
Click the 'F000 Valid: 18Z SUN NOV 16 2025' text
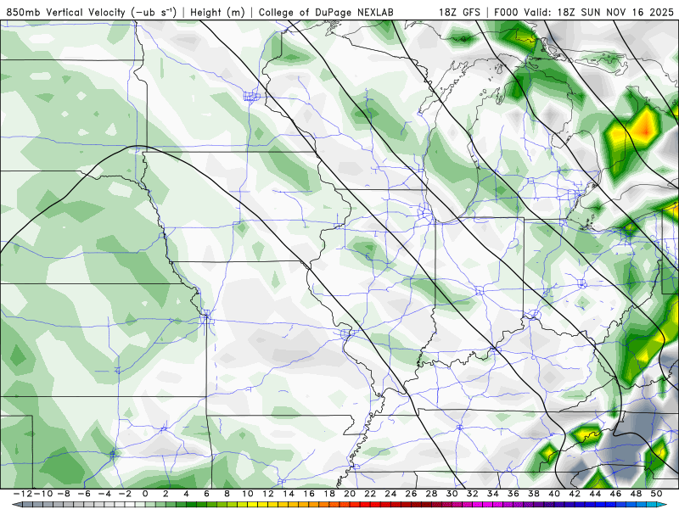point(584,12)
